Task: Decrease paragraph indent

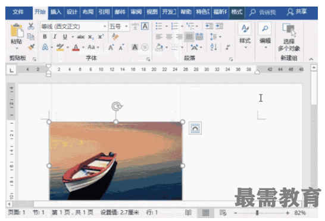Action: click(x=209, y=26)
